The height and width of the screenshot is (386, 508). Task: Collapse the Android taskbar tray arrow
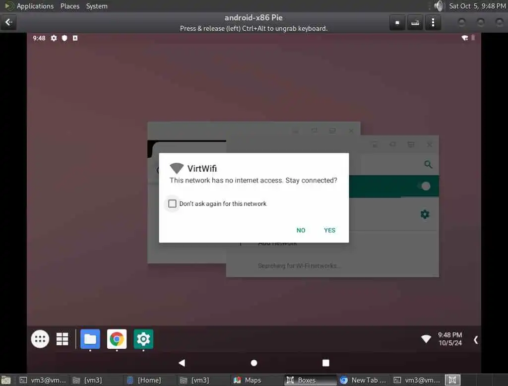tap(476, 340)
